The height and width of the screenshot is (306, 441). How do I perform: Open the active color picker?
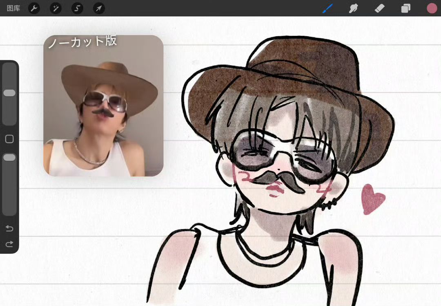point(432,9)
